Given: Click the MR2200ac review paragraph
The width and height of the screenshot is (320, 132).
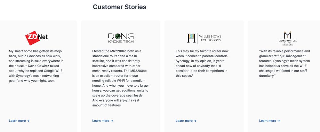Looking at the screenshot, I should point(120,78).
